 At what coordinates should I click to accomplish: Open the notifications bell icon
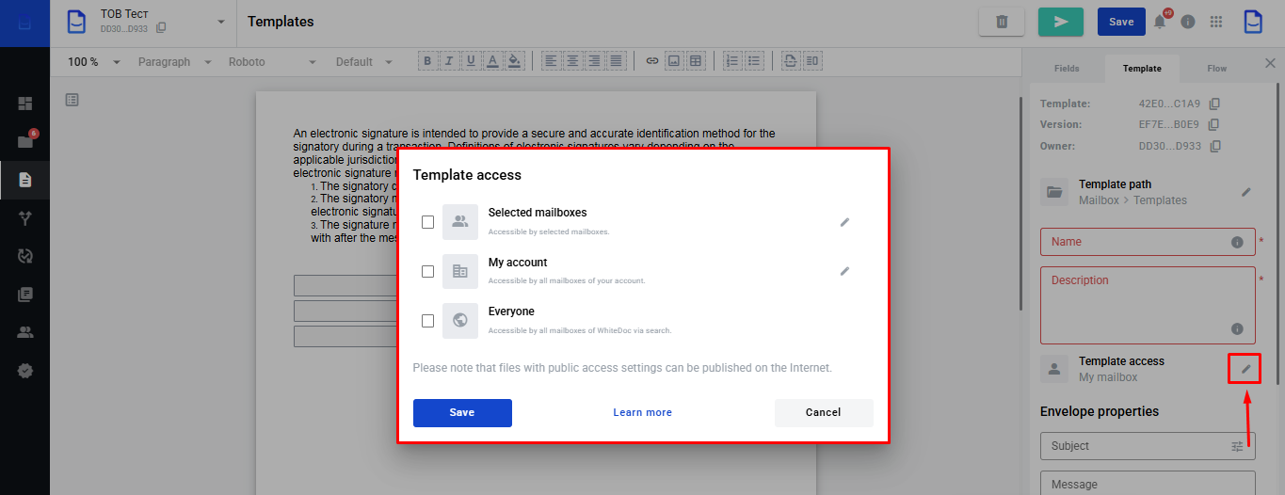1160,22
